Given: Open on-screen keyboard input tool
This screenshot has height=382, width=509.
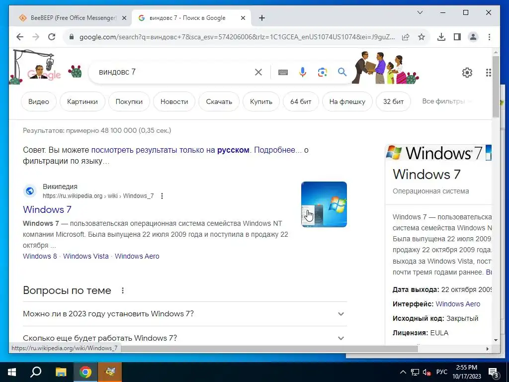Looking at the screenshot, I should click(x=283, y=72).
